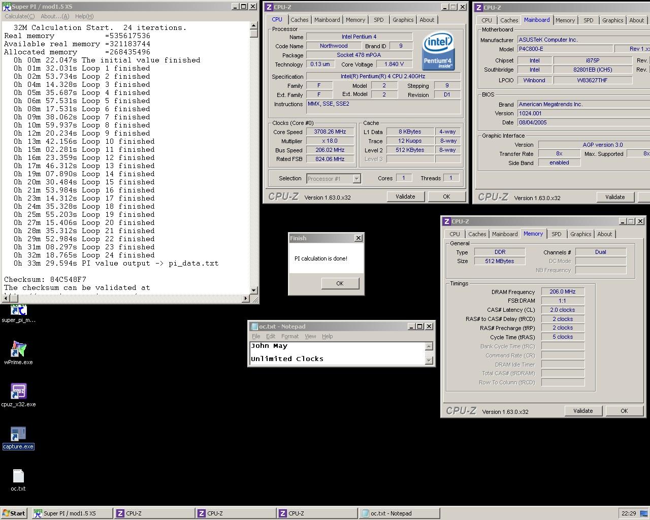Viewport: 650px width, 520px height.
Task: Switch to Caches tab in CPU window
Action: tap(300, 20)
